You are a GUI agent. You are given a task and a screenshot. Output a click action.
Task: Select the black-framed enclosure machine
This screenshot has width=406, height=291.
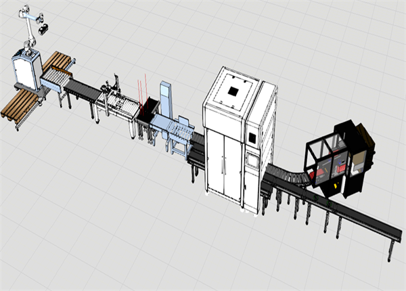coord(338,159)
